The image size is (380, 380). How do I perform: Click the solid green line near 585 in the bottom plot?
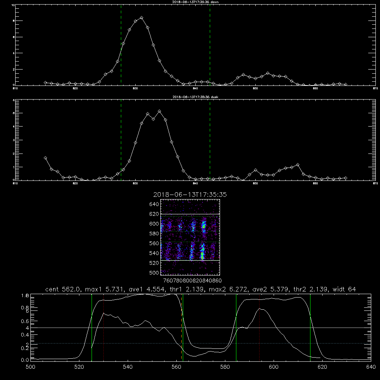(x=236, y=327)
